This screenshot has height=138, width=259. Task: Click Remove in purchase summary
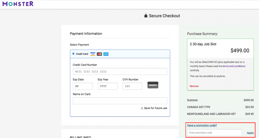click(x=194, y=86)
